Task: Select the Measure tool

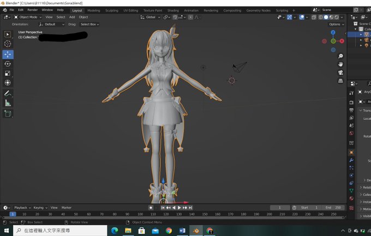Action: point(8,103)
